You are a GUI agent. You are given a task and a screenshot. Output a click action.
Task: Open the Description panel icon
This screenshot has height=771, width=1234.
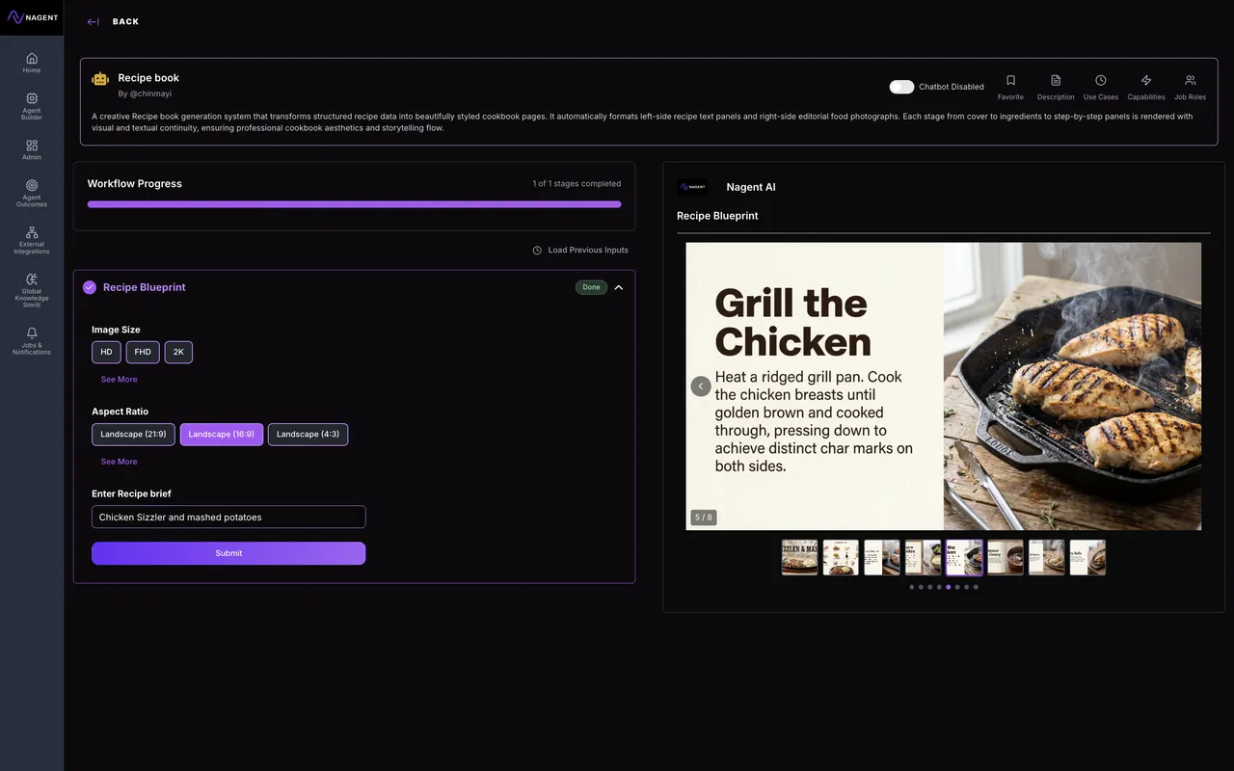point(1056,87)
